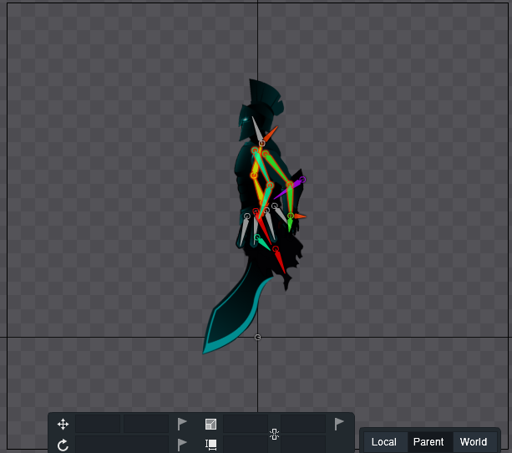The image size is (512, 453).
Task: Select the Rotate tool icon
Action: (x=63, y=445)
